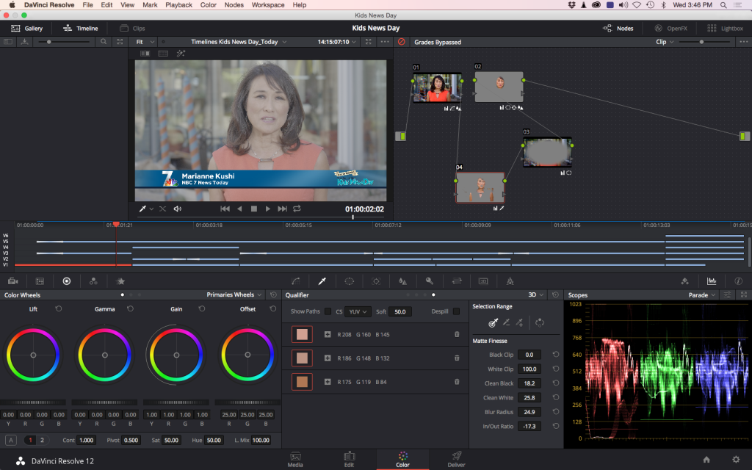752x470 pixels.
Task: Open the Motion Effects palette
Action: click(x=120, y=281)
